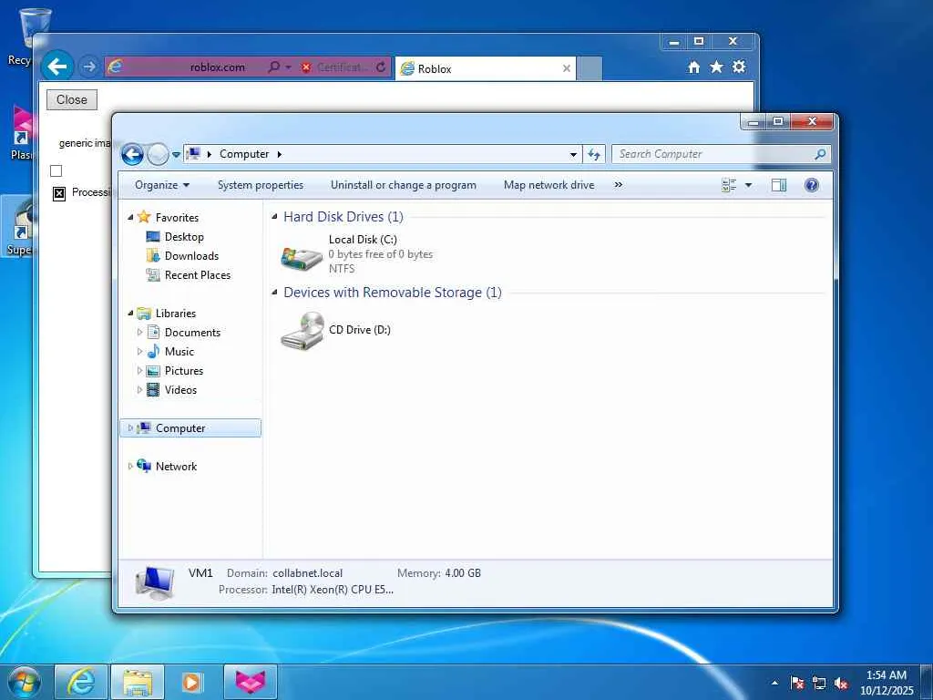Open Action Center flag icon in tray
The image size is (933, 700).
tap(797, 683)
